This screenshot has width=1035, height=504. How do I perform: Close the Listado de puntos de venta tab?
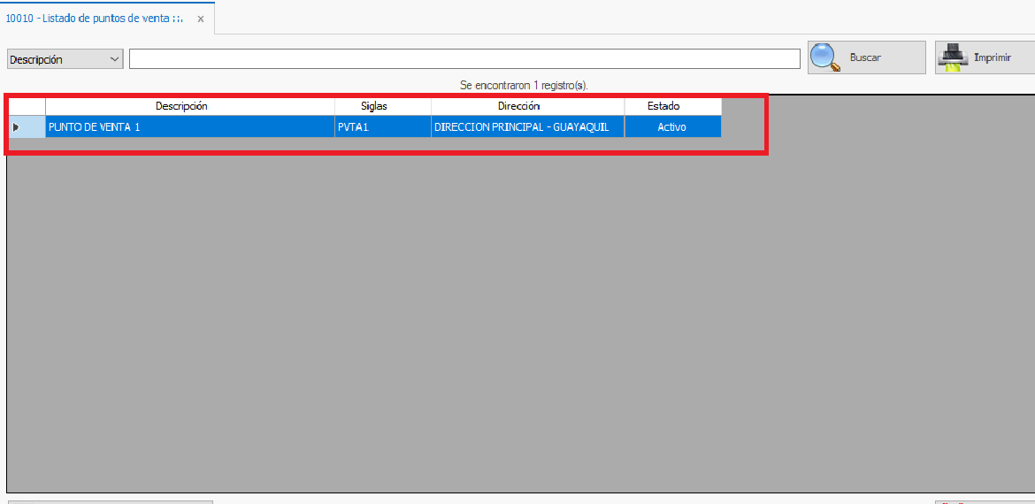click(x=201, y=19)
